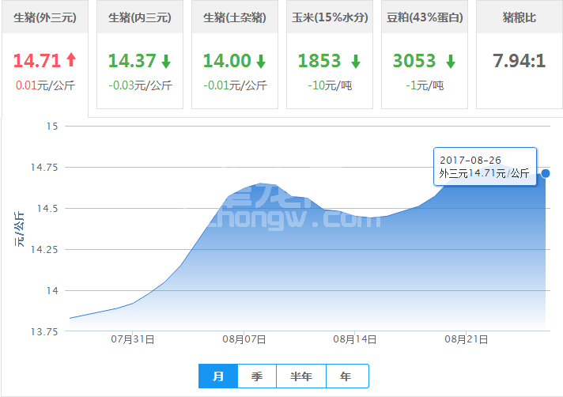The image size is (563, 397).
Task: Click the green down arrow beside 1853
Action: click(356, 62)
